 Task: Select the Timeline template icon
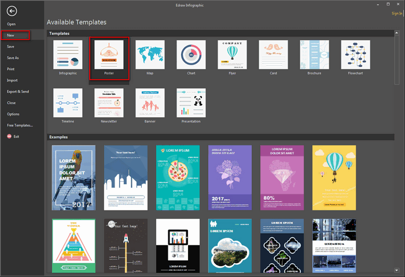click(x=68, y=103)
